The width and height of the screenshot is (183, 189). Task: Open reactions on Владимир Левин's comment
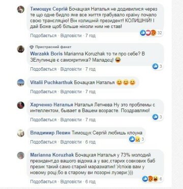pos(137,140)
